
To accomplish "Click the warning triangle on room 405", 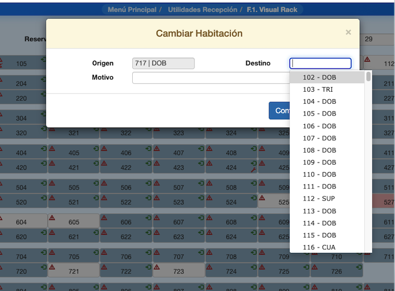I will click(x=52, y=149).
